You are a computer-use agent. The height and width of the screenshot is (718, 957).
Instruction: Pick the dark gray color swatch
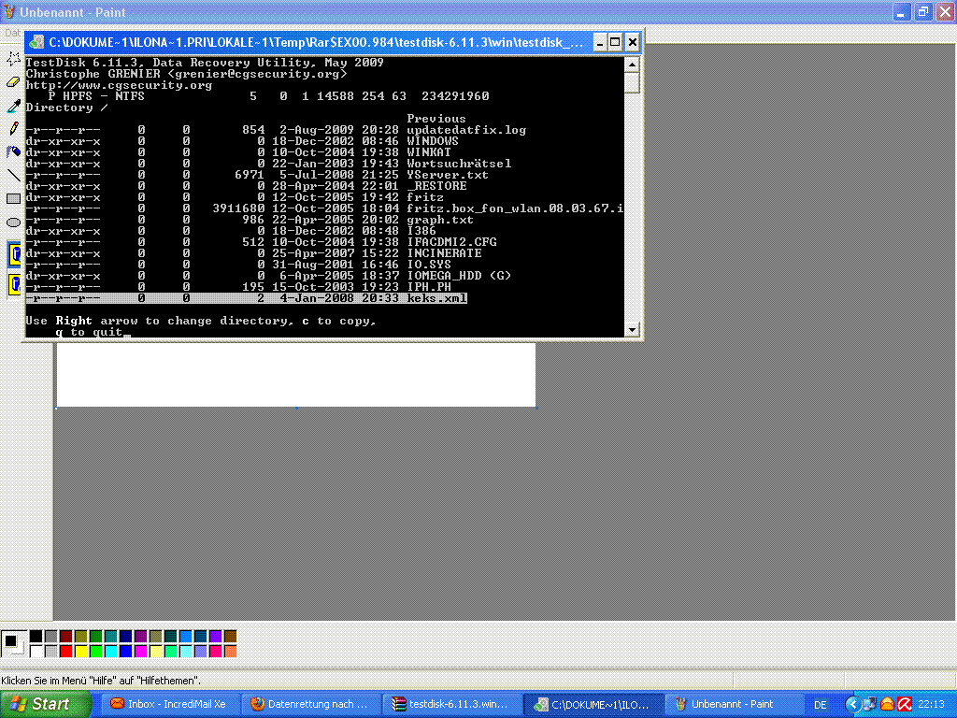[x=50, y=637]
